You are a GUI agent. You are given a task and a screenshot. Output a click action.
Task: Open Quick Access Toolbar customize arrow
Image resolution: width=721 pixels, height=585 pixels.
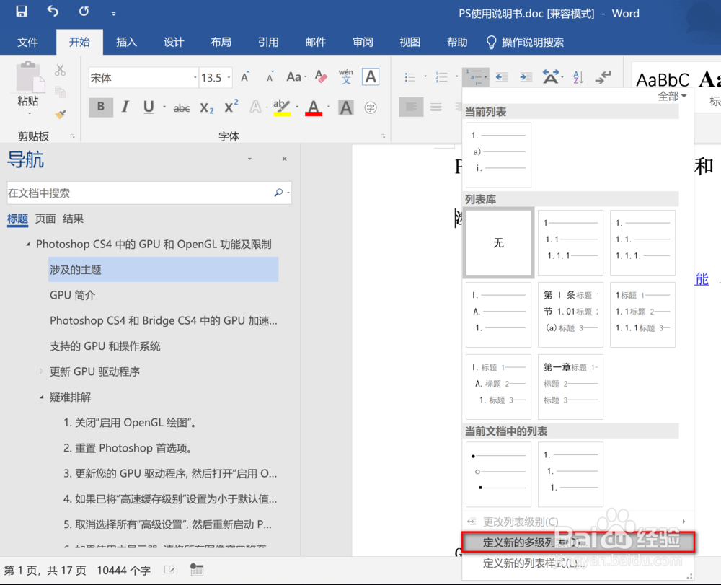coord(114,13)
